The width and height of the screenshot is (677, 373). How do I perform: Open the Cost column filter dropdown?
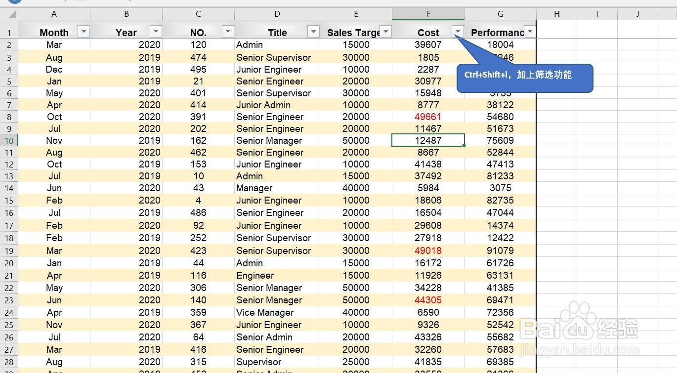[x=458, y=32]
